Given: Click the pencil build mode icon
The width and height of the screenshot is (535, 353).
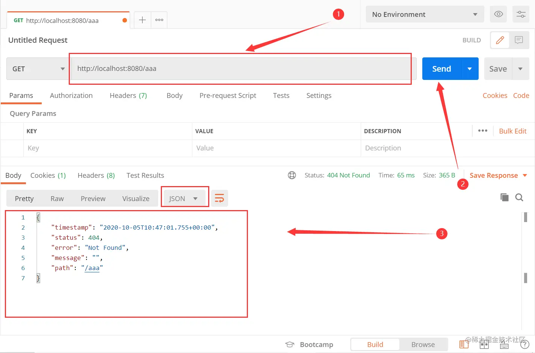Looking at the screenshot, I should [x=500, y=40].
